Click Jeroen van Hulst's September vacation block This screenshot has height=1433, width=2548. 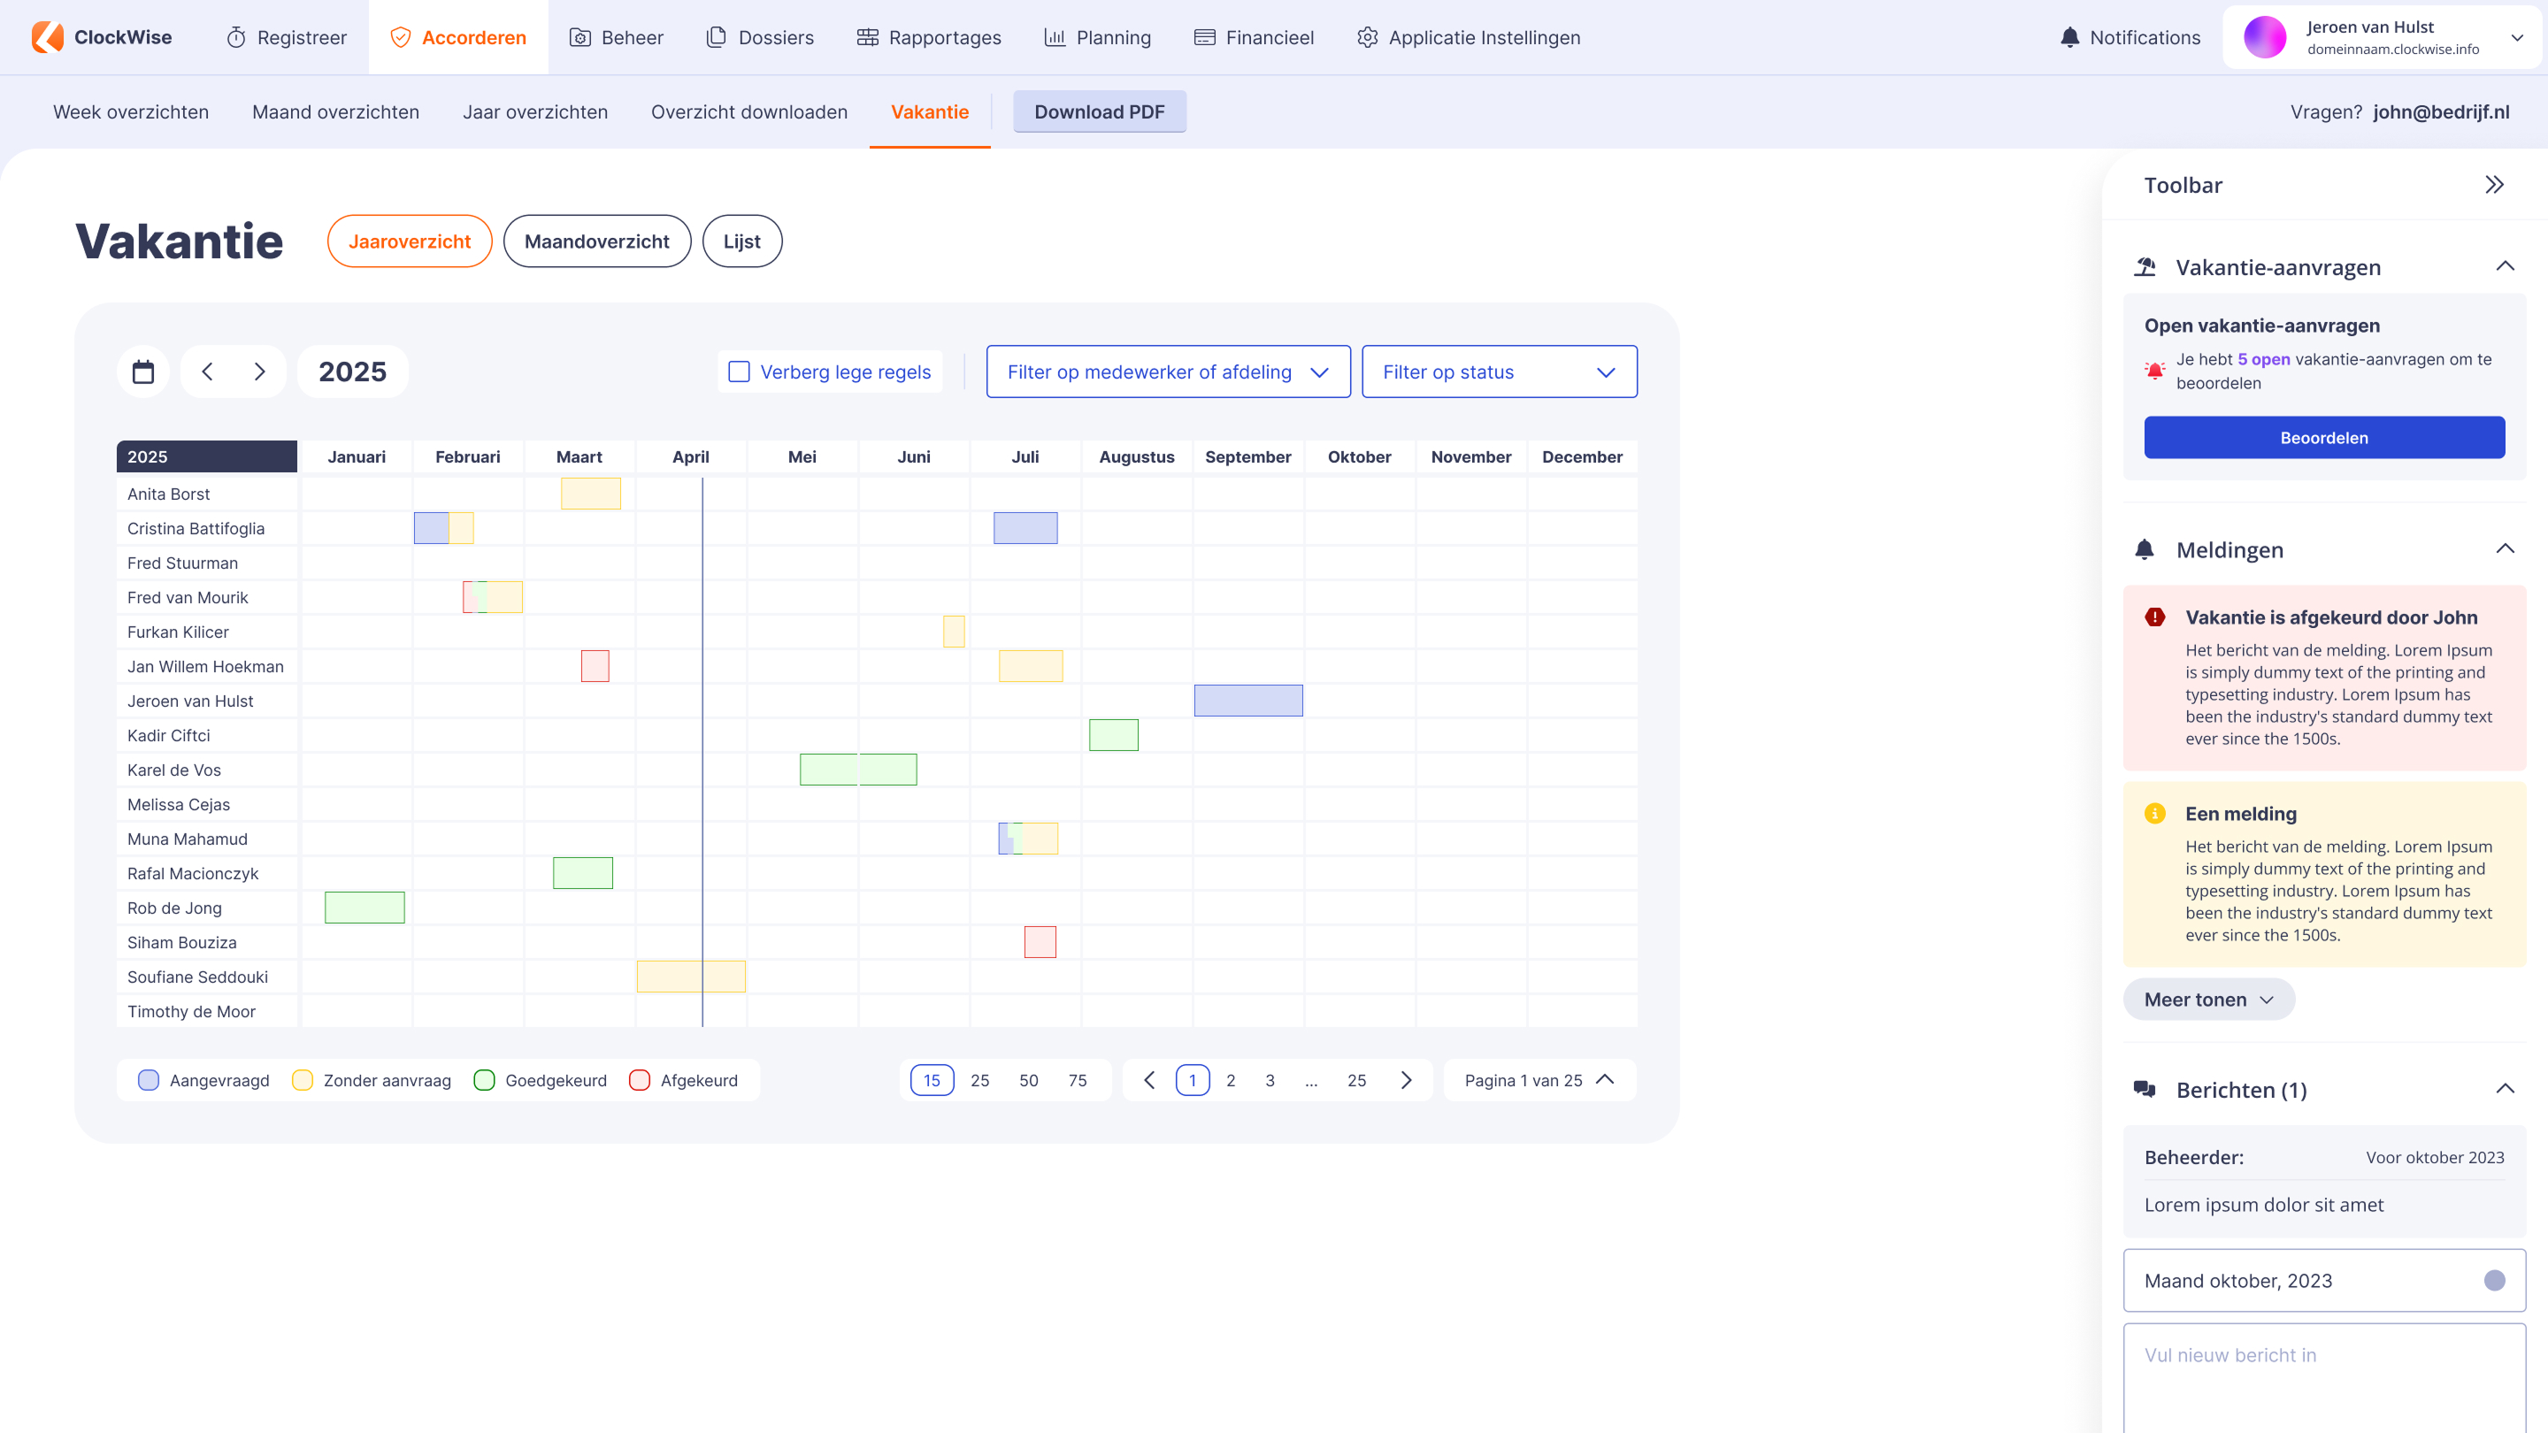1247,701
